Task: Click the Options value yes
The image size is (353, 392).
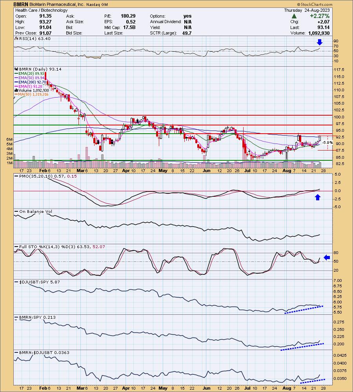Action: (187, 16)
